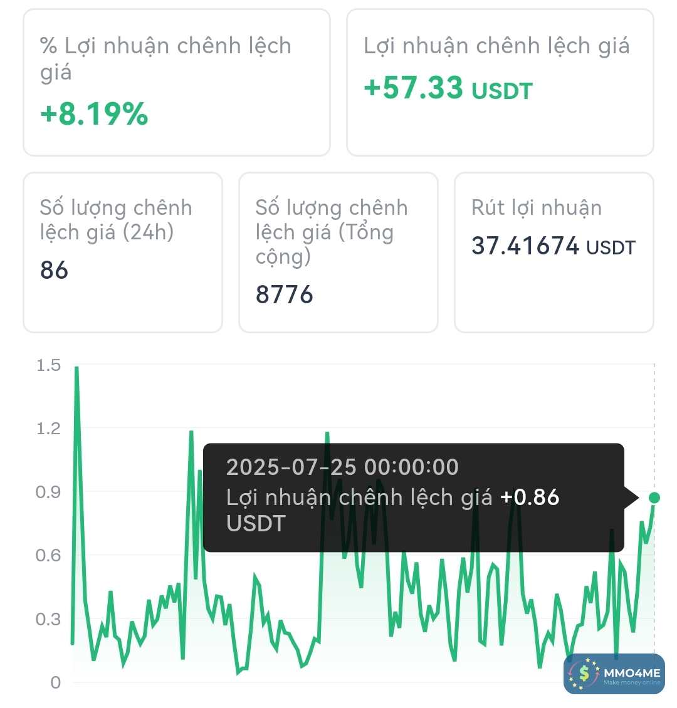The height and width of the screenshot is (708, 677).
Task: Tap the 'Số lượng chênh lệch giá (24h)' label
Action: [116, 219]
